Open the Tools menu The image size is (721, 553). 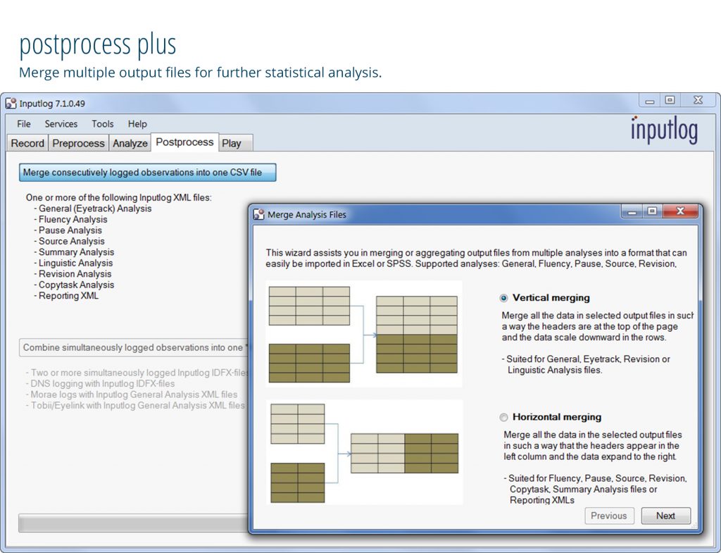pyautogui.click(x=102, y=124)
